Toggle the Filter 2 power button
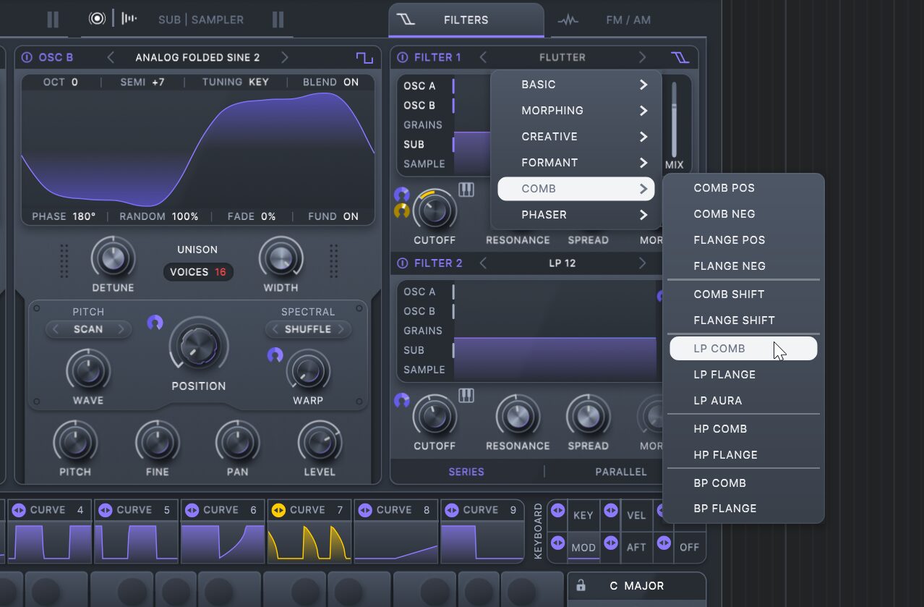 point(403,263)
